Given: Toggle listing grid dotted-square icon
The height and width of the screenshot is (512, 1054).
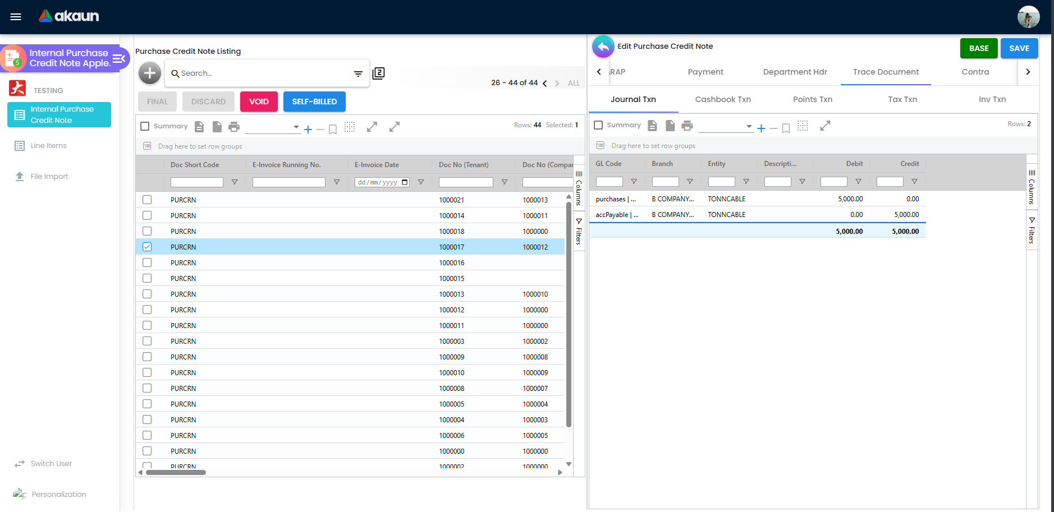Looking at the screenshot, I should pyautogui.click(x=350, y=127).
